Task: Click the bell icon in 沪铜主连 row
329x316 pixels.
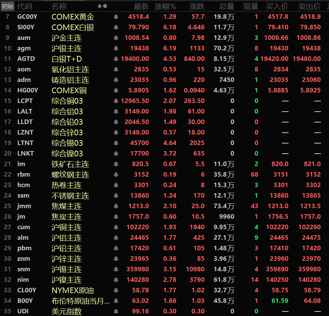Action: (x=116, y=227)
